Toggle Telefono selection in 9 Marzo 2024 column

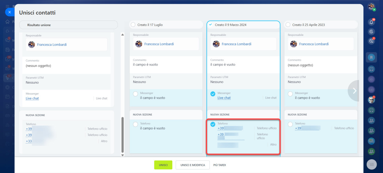pyautogui.click(x=213, y=124)
